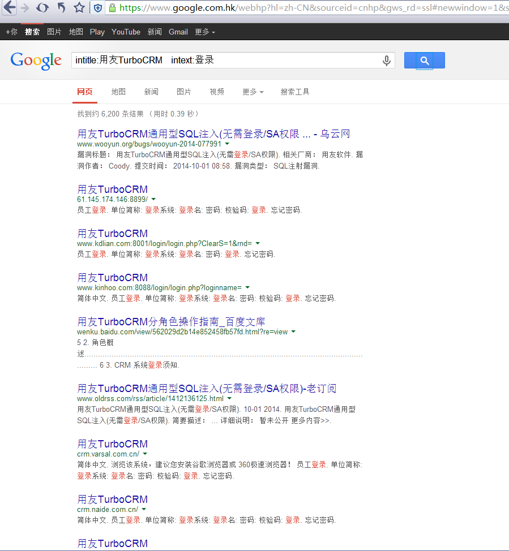Click the www.oldrss.com/rss/article/1412136125.html URL text
Viewport: 509px width, 551px height.
pos(150,399)
